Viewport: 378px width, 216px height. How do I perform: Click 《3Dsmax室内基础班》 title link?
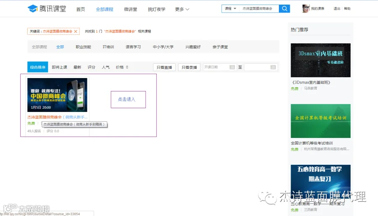tap(311, 82)
